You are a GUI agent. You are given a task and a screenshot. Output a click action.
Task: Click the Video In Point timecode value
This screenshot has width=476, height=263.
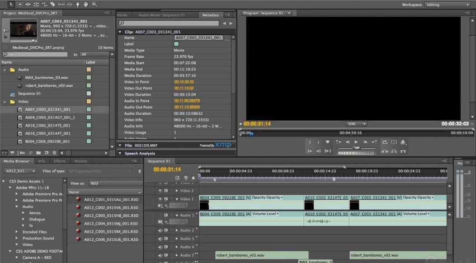click(184, 82)
